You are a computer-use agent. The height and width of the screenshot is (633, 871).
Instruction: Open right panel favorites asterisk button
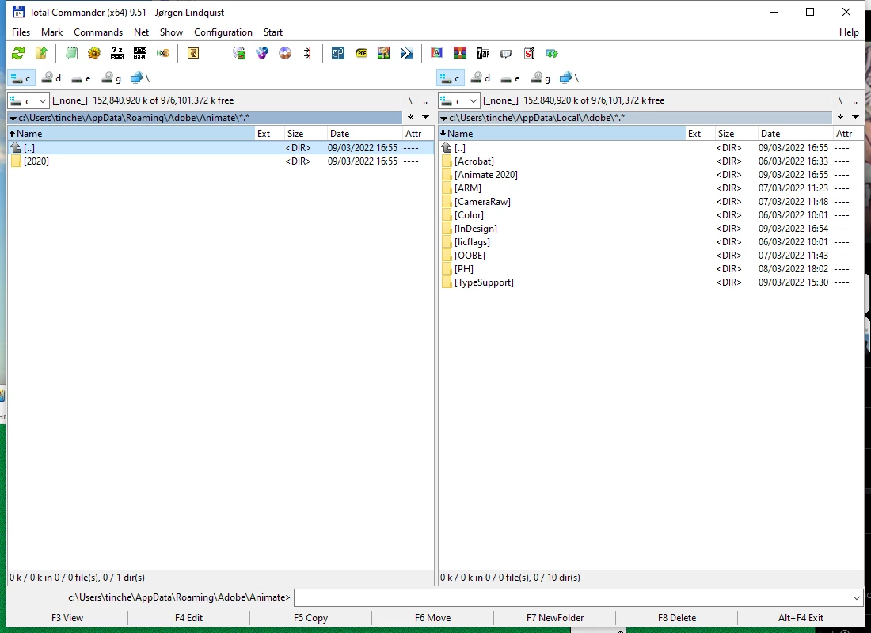[x=840, y=117]
